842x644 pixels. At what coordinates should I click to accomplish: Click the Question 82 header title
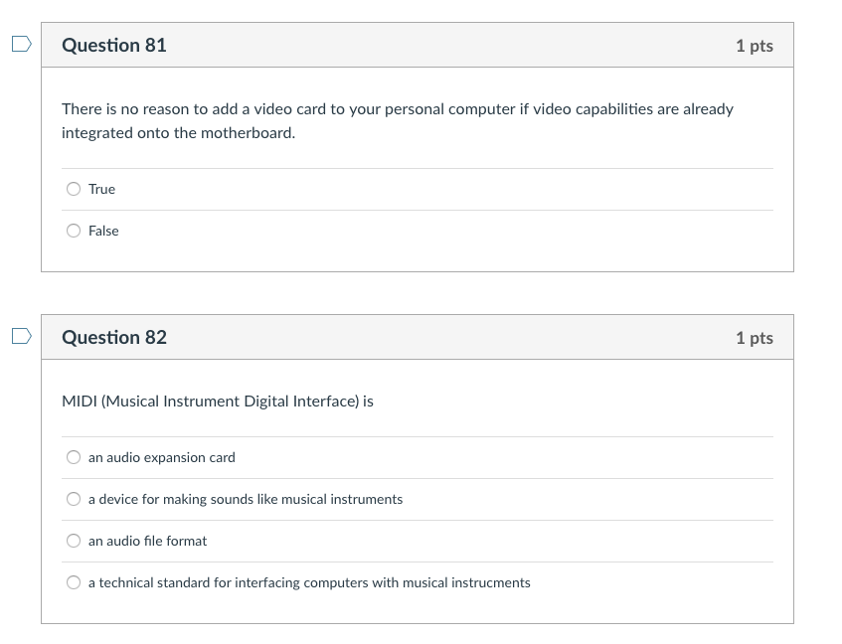tap(114, 337)
